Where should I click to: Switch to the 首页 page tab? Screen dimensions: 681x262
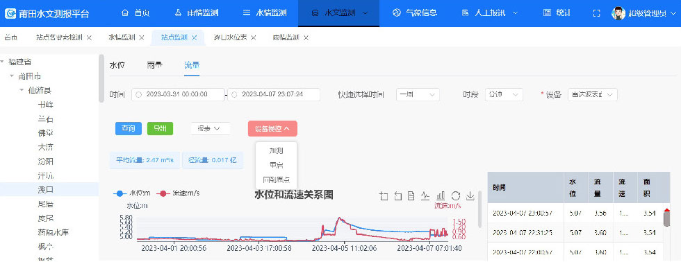click(11, 37)
